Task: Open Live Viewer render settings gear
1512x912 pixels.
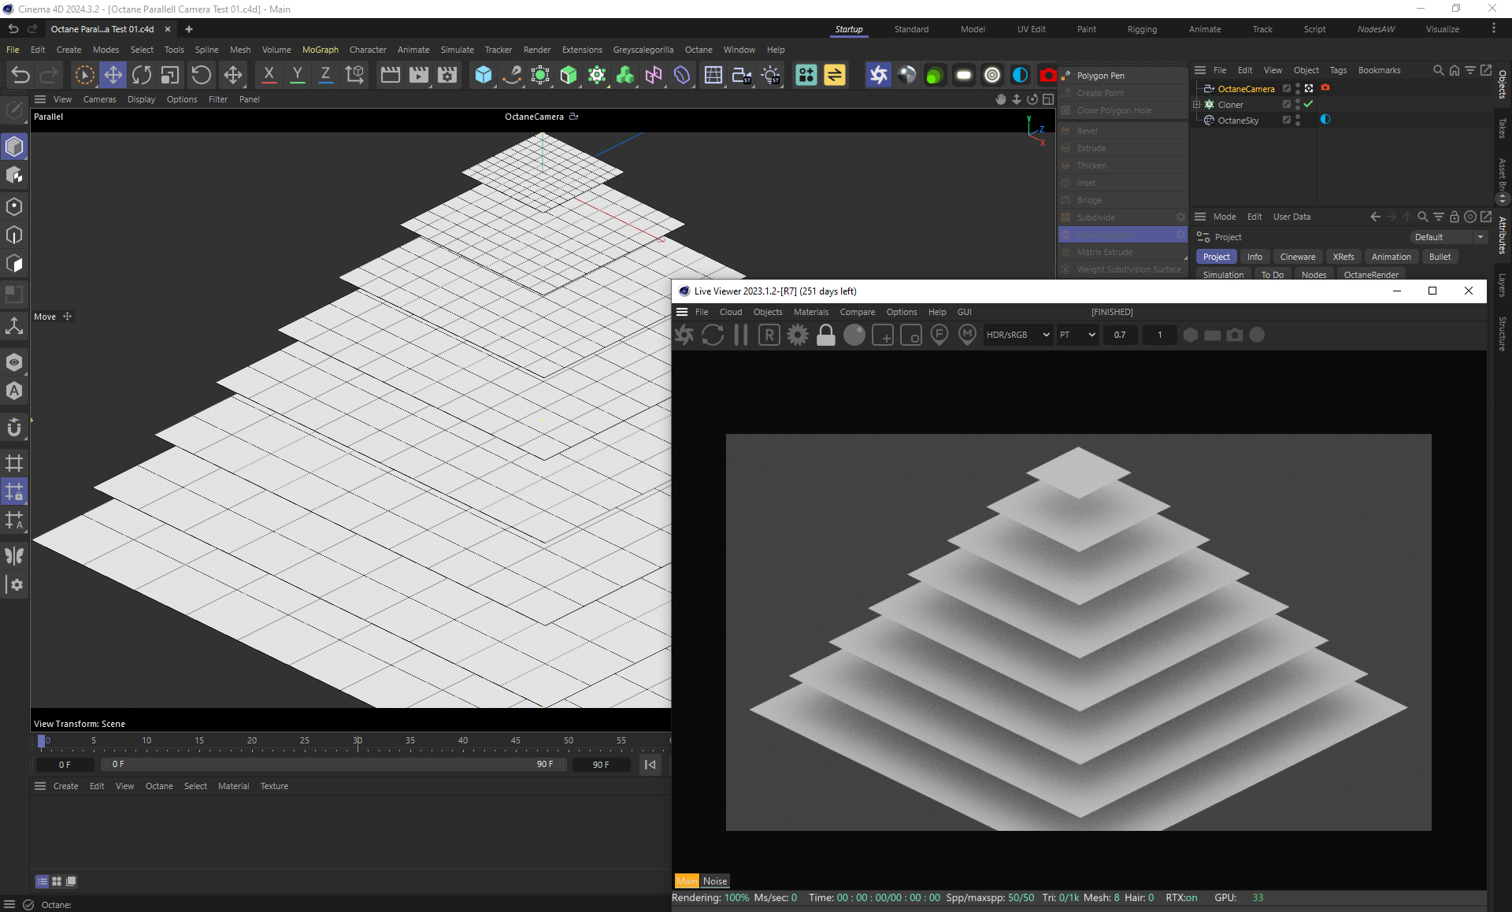Action: (798, 336)
